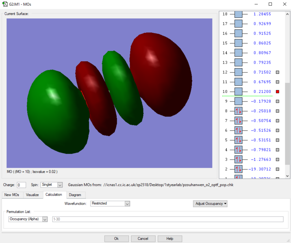Switch to the Diagram tab
Screen dimensions: 291x243
(75, 195)
